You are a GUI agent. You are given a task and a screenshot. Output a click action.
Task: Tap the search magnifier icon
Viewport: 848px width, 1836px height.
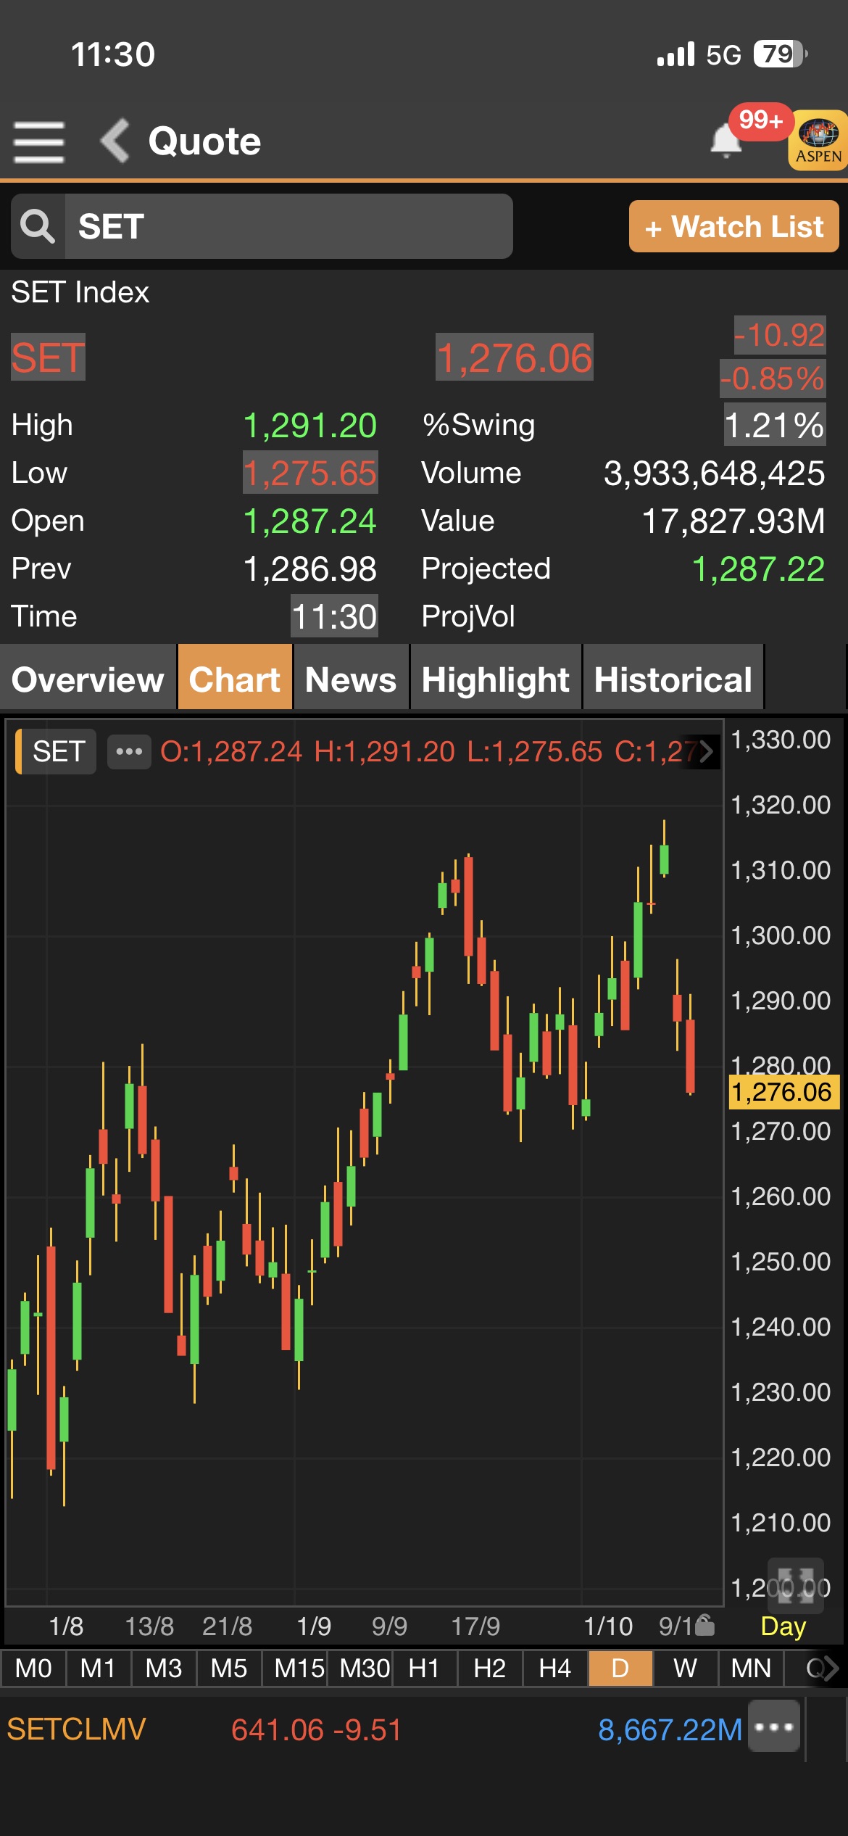click(38, 226)
